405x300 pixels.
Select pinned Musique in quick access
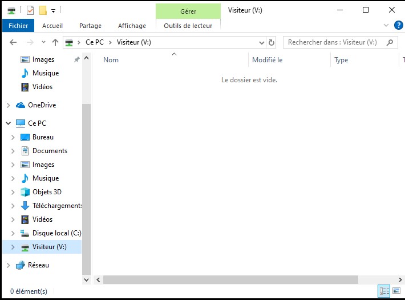tap(46, 73)
